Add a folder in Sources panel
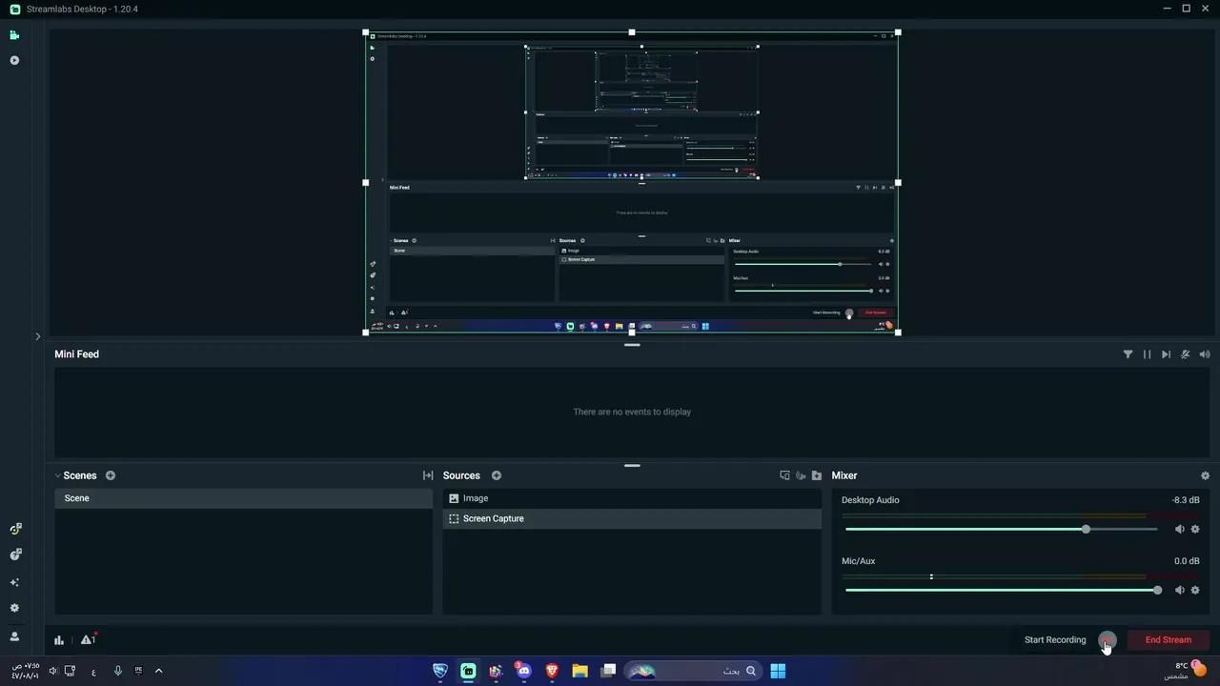This screenshot has width=1220, height=686. pyautogui.click(x=817, y=475)
